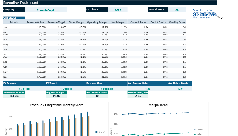Click the Avg Net Margin value 12.4%
Viewport: 238px width, 136px height.
(56, 96)
